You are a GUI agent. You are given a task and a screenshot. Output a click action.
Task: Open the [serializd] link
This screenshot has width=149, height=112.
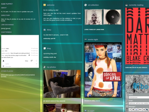[31, 75]
